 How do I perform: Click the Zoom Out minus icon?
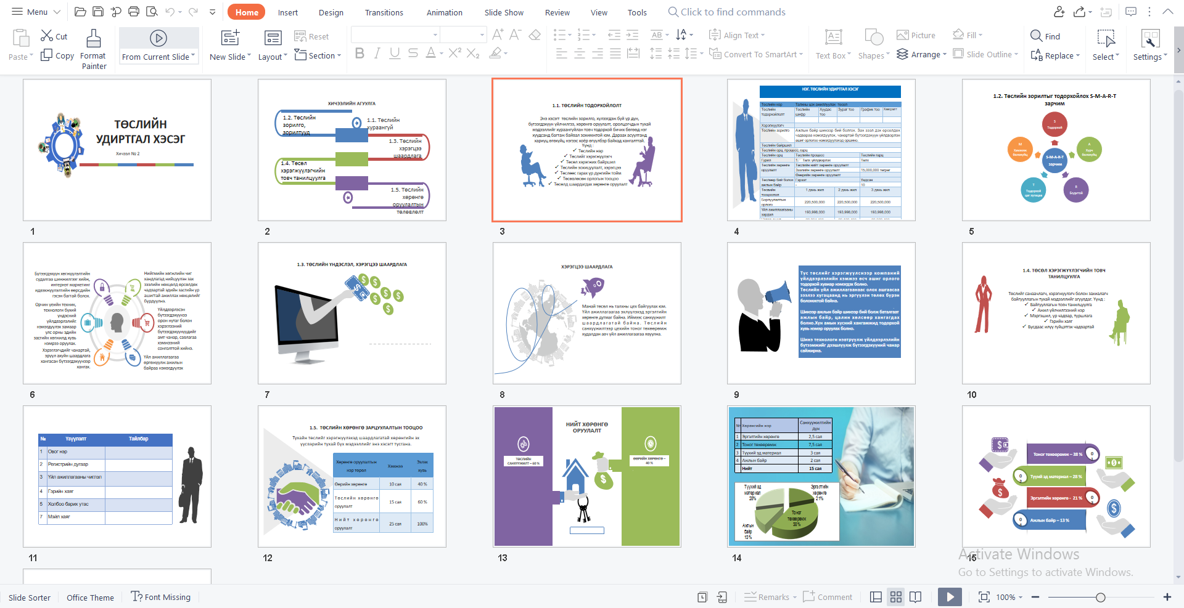1035,597
